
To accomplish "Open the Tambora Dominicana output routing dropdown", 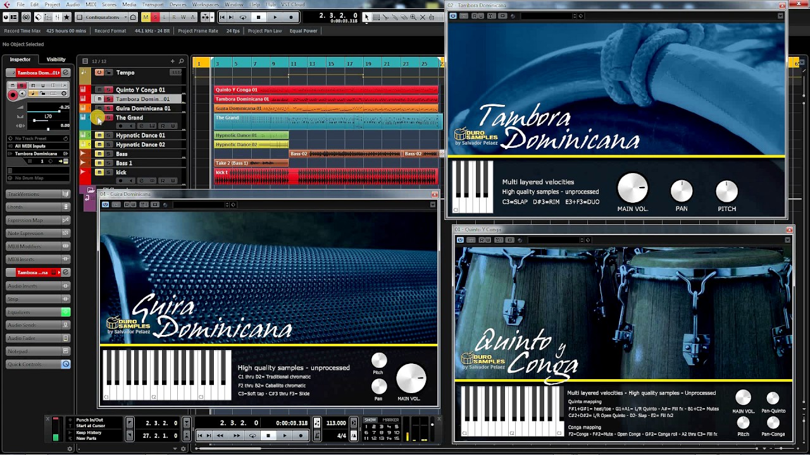I will (38, 154).
